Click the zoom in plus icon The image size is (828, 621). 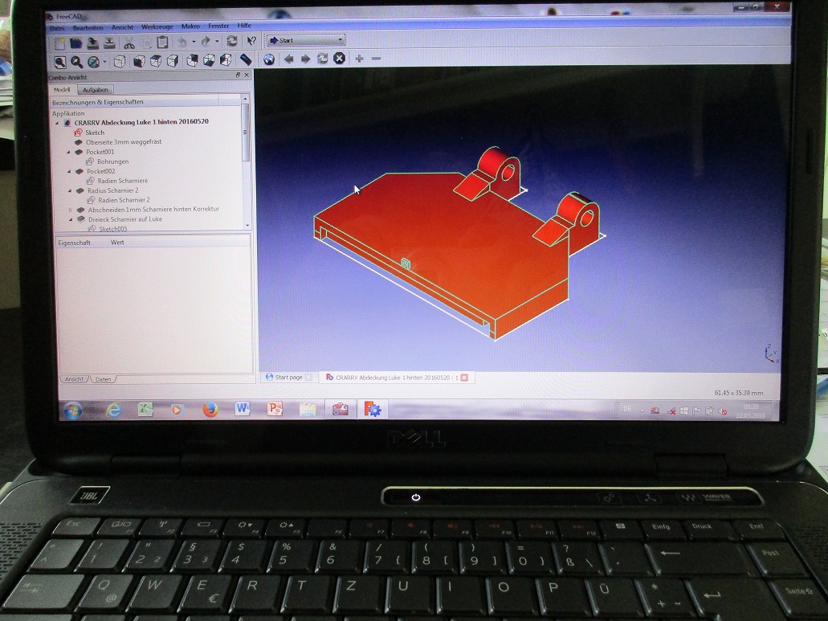pos(359,59)
